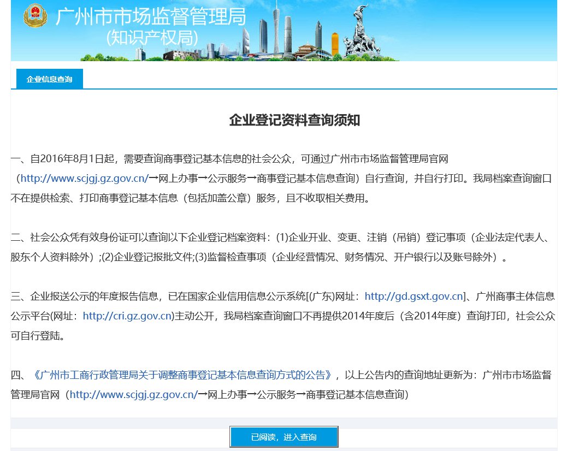This screenshot has height=451, width=561.
Task: Open the scjgj.gz.gov.cn link in section 一
Action: coord(84,178)
